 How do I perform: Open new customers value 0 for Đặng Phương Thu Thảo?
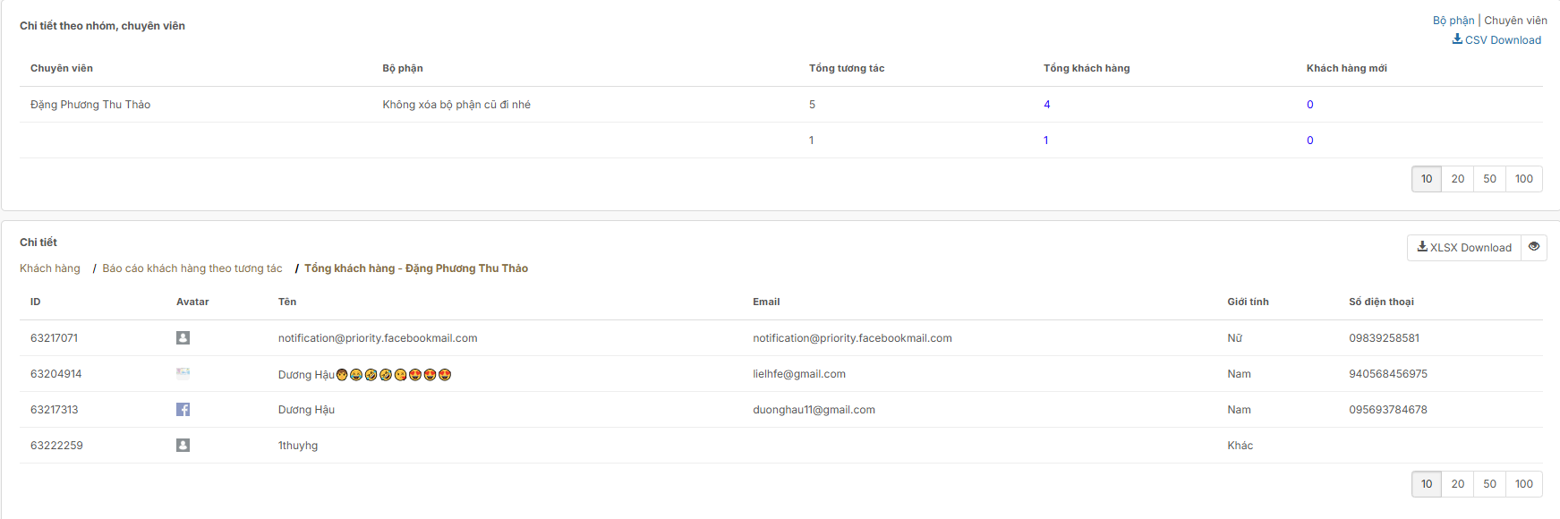[x=1309, y=105]
